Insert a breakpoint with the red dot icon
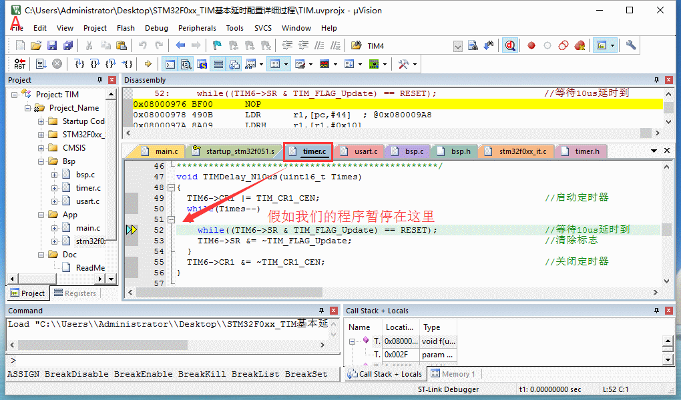 531,45
